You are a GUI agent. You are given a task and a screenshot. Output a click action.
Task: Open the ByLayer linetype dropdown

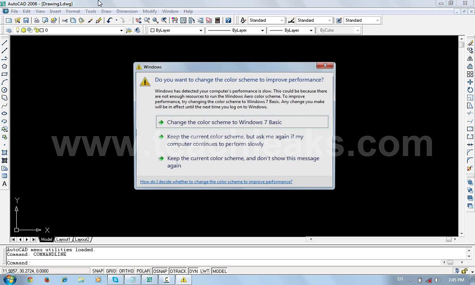[262, 30]
